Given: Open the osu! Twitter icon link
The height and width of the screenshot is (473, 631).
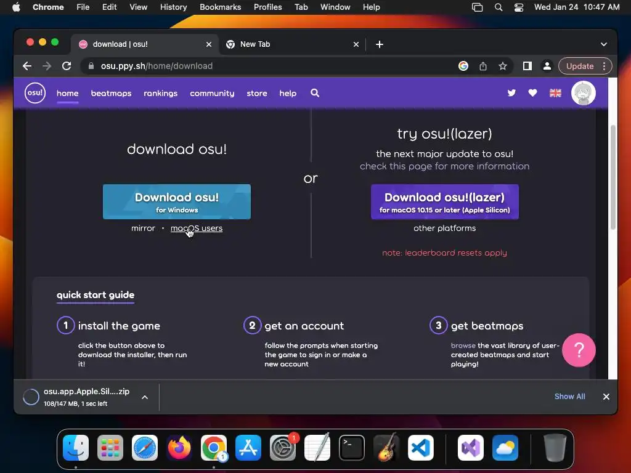Looking at the screenshot, I should pos(511,93).
